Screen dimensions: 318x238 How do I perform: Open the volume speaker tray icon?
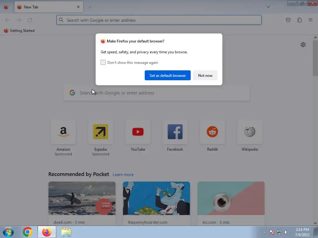tap(287, 232)
